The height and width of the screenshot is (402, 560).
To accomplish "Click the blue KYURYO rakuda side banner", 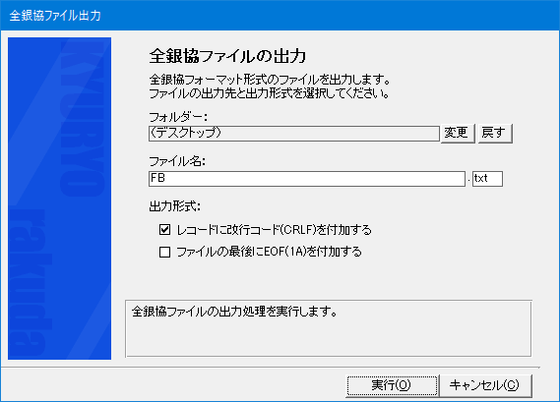I will tap(60, 199).
